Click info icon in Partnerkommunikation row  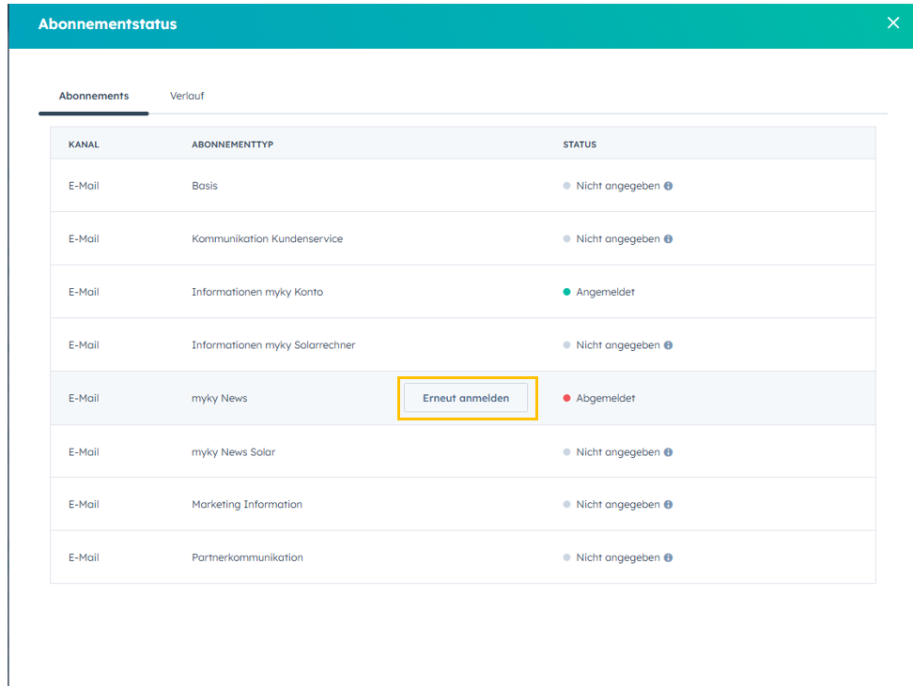tap(668, 557)
